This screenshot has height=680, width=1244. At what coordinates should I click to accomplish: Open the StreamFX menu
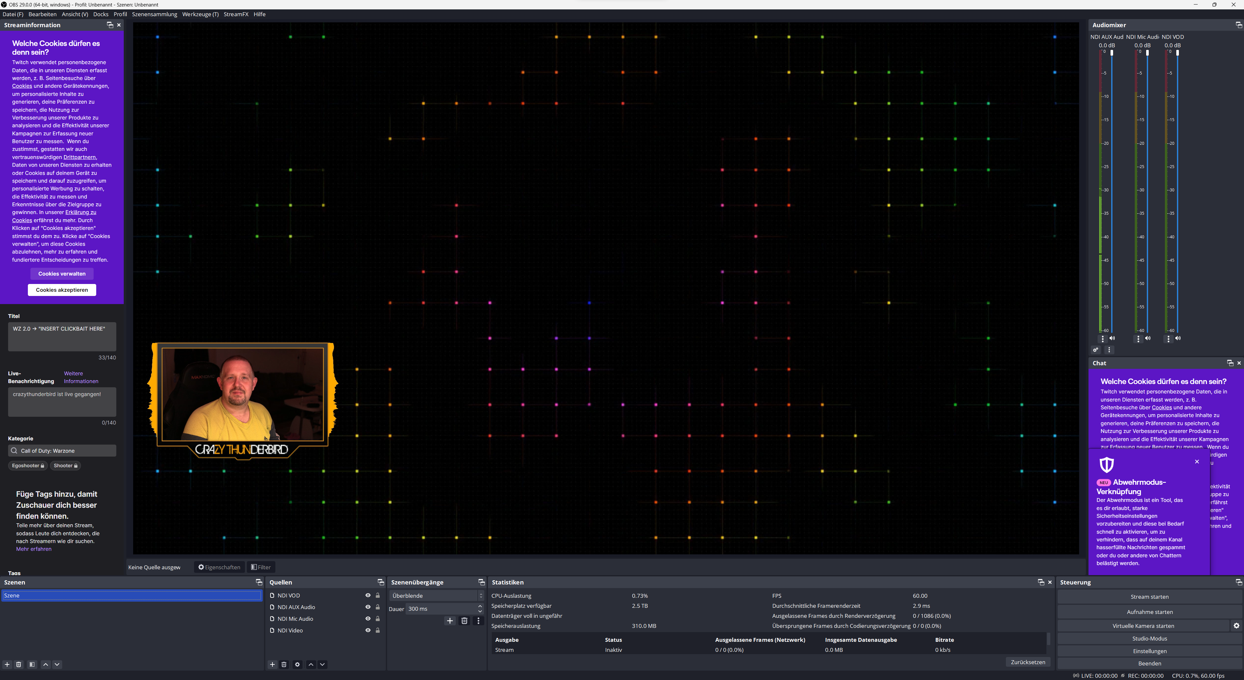236,14
